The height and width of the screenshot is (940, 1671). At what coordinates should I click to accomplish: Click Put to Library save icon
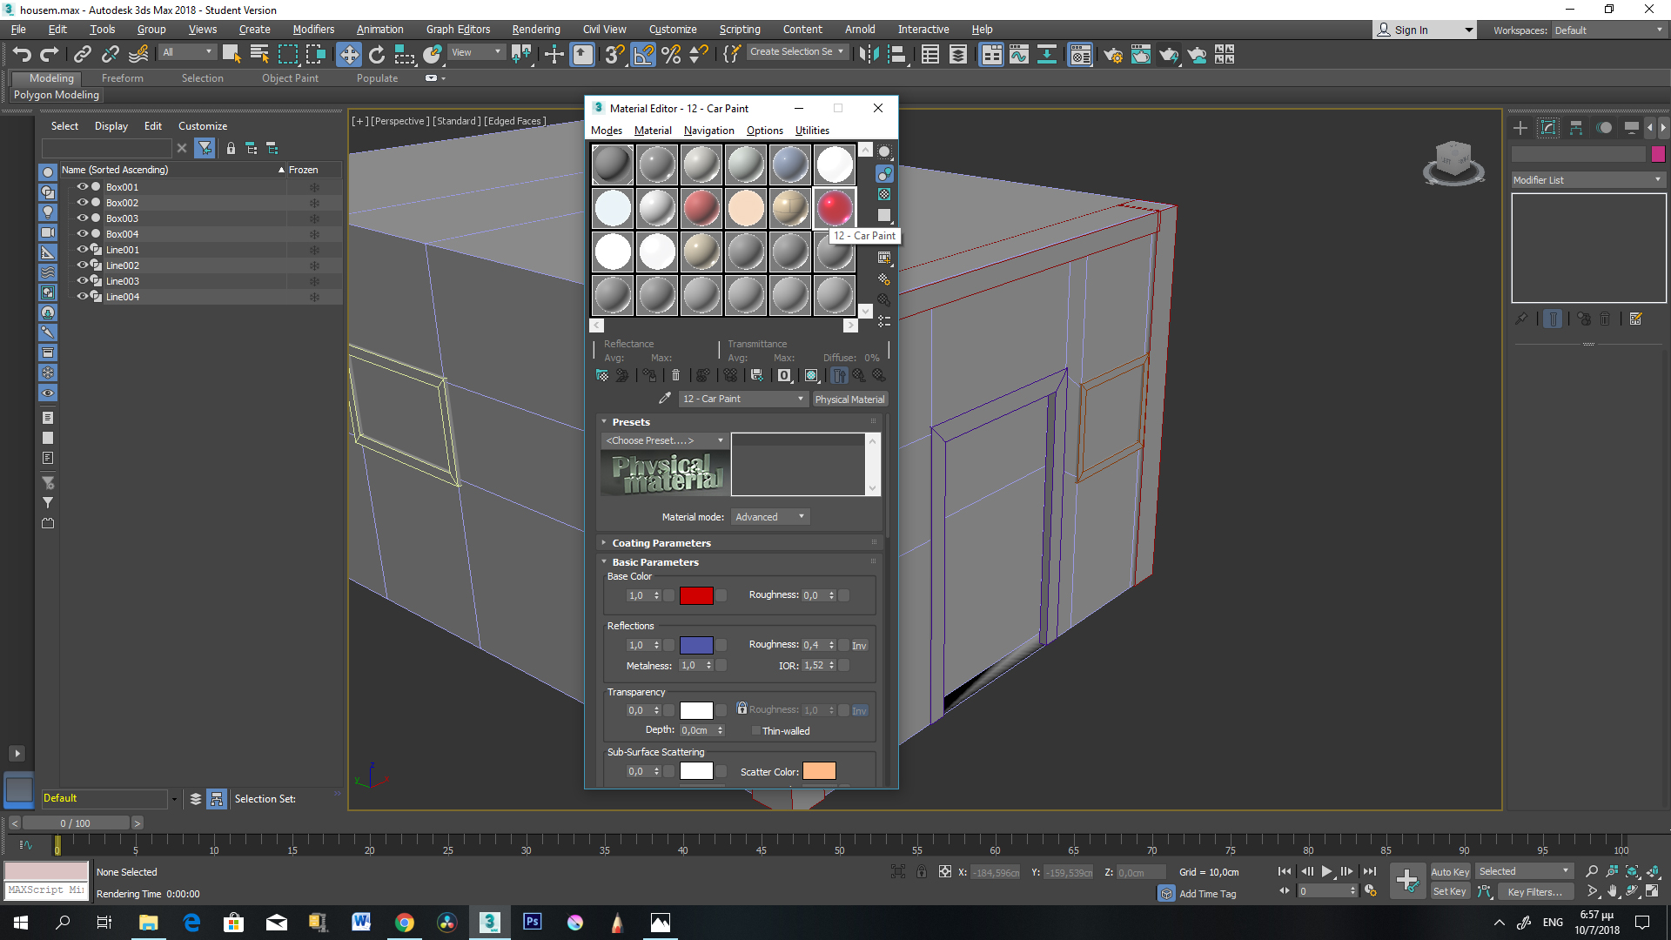pos(756,375)
